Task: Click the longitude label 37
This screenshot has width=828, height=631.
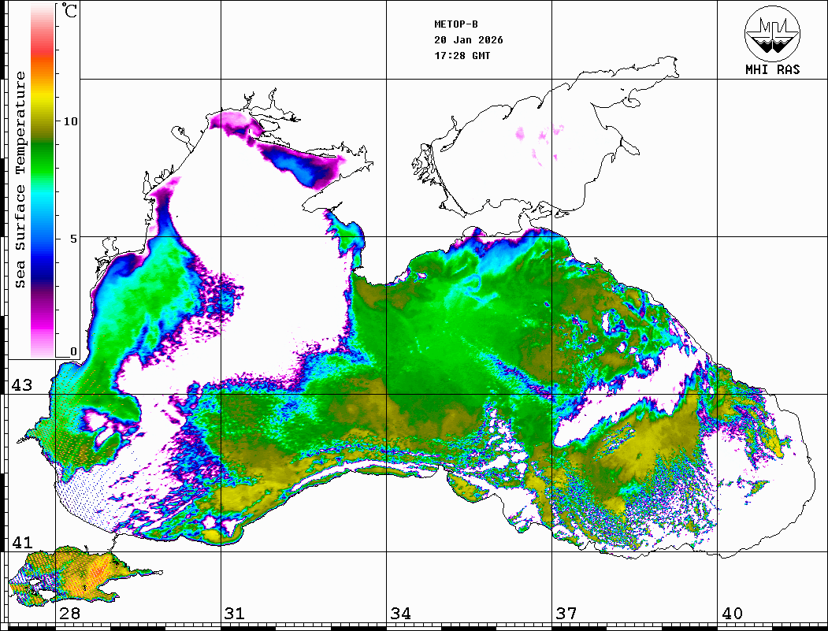Action: point(565,614)
